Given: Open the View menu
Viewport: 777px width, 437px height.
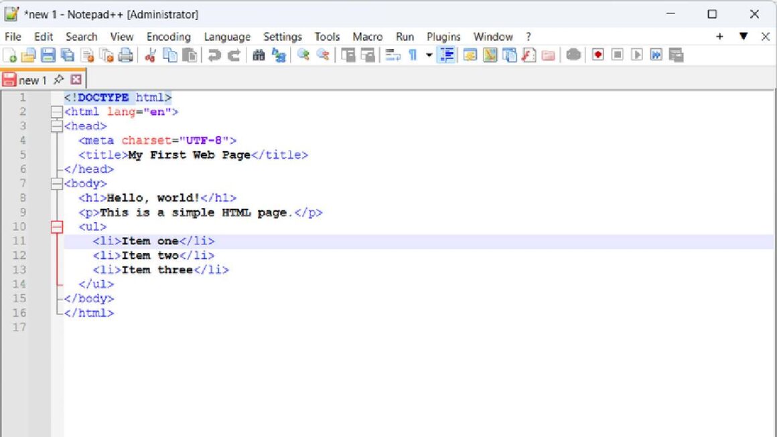Looking at the screenshot, I should pyautogui.click(x=122, y=37).
